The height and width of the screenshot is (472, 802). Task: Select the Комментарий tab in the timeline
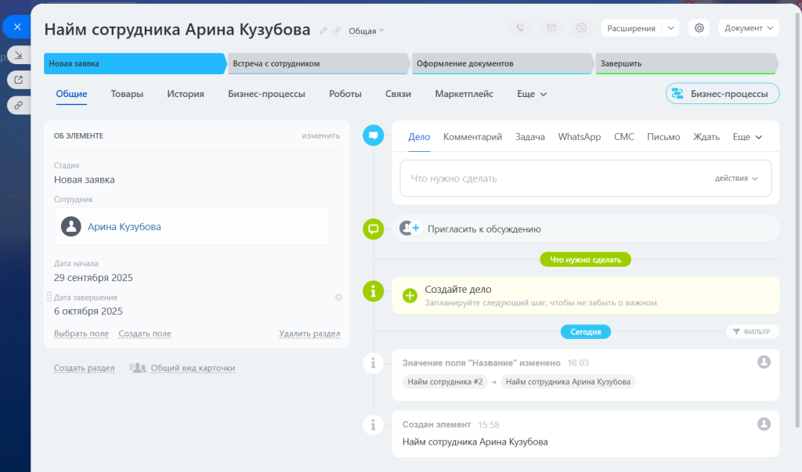472,137
